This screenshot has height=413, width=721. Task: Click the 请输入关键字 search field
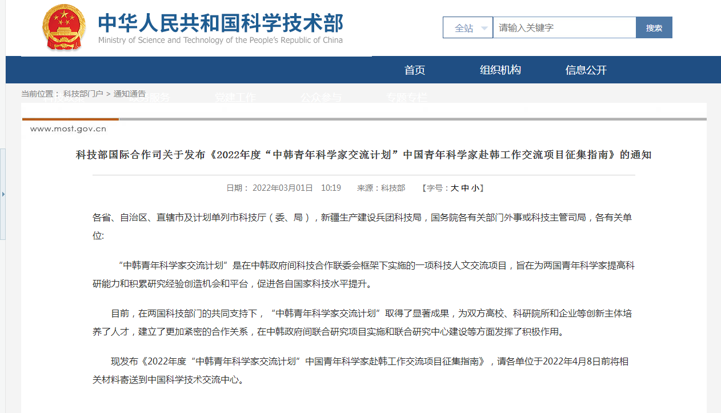point(564,27)
